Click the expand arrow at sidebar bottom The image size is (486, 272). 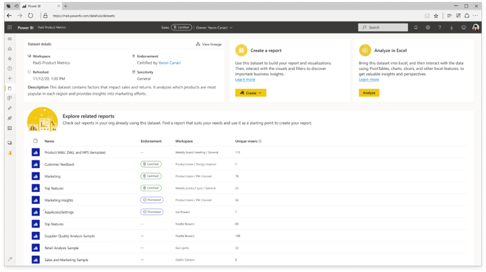(x=10, y=259)
